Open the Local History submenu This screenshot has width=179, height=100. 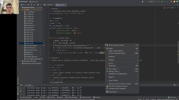click(x=122, y=80)
